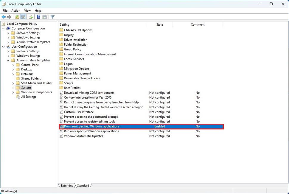Open the Filter toolbar icon
289x194 pixels.
point(52,17)
